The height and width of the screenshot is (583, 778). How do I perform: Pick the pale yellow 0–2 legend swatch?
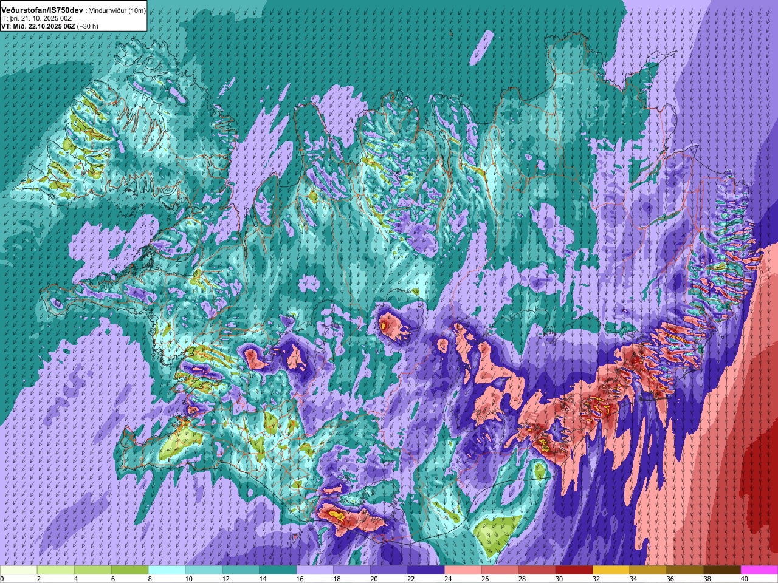coord(18,570)
